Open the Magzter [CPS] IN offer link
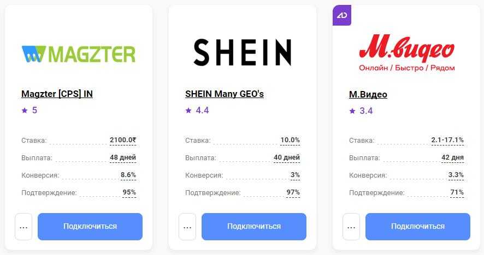This screenshot has height=255, width=484. click(x=57, y=94)
